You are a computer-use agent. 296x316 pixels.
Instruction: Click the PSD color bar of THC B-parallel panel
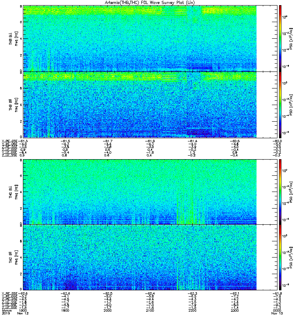coord(280,258)
